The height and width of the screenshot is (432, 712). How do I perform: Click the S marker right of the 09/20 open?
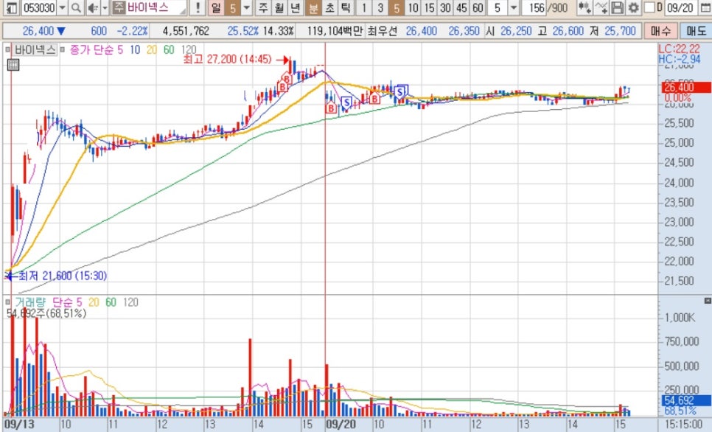coord(346,102)
